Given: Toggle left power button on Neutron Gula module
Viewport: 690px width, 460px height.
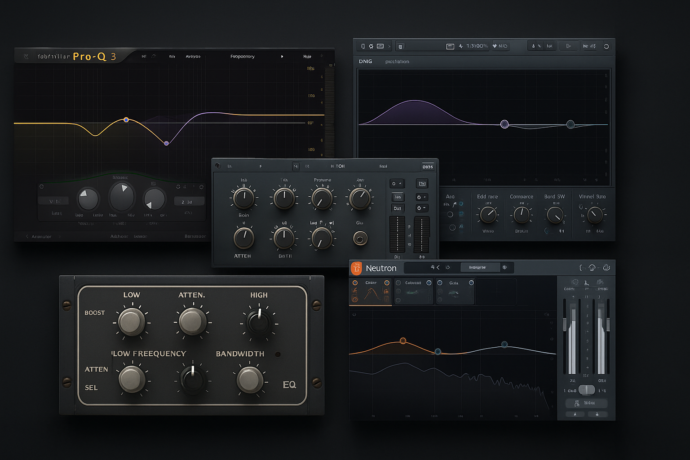Looking at the screenshot, I should tap(440, 283).
